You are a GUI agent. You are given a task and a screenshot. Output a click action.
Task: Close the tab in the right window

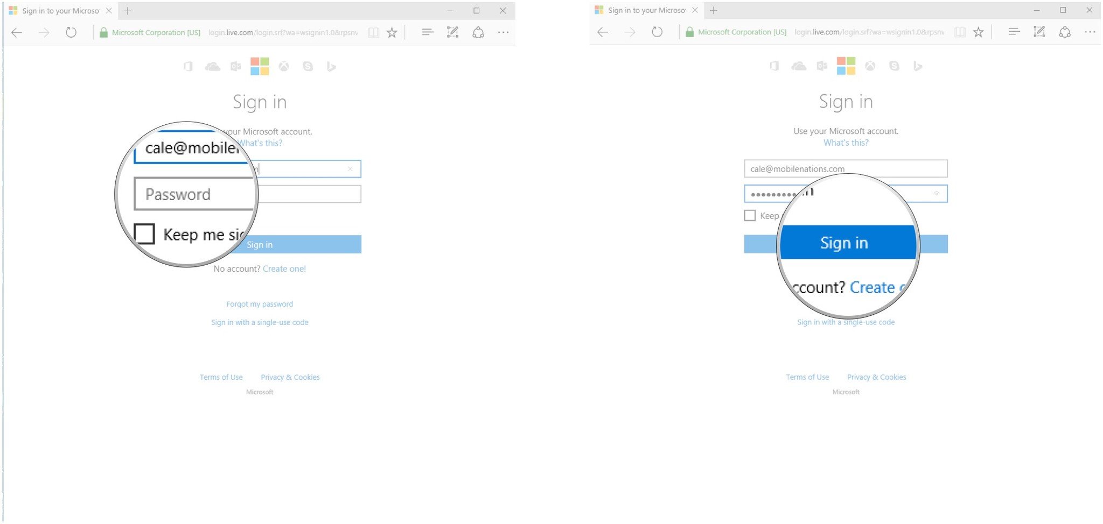695,10
